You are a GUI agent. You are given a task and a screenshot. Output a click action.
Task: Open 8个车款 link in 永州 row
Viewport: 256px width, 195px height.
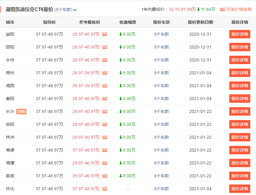[161, 60]
